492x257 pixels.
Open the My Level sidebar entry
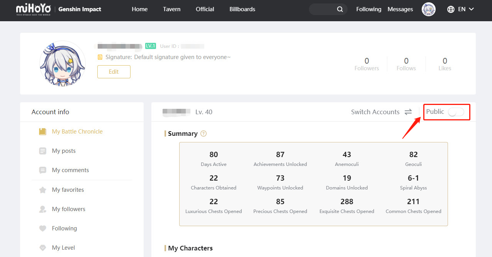[x=63, y=248]
